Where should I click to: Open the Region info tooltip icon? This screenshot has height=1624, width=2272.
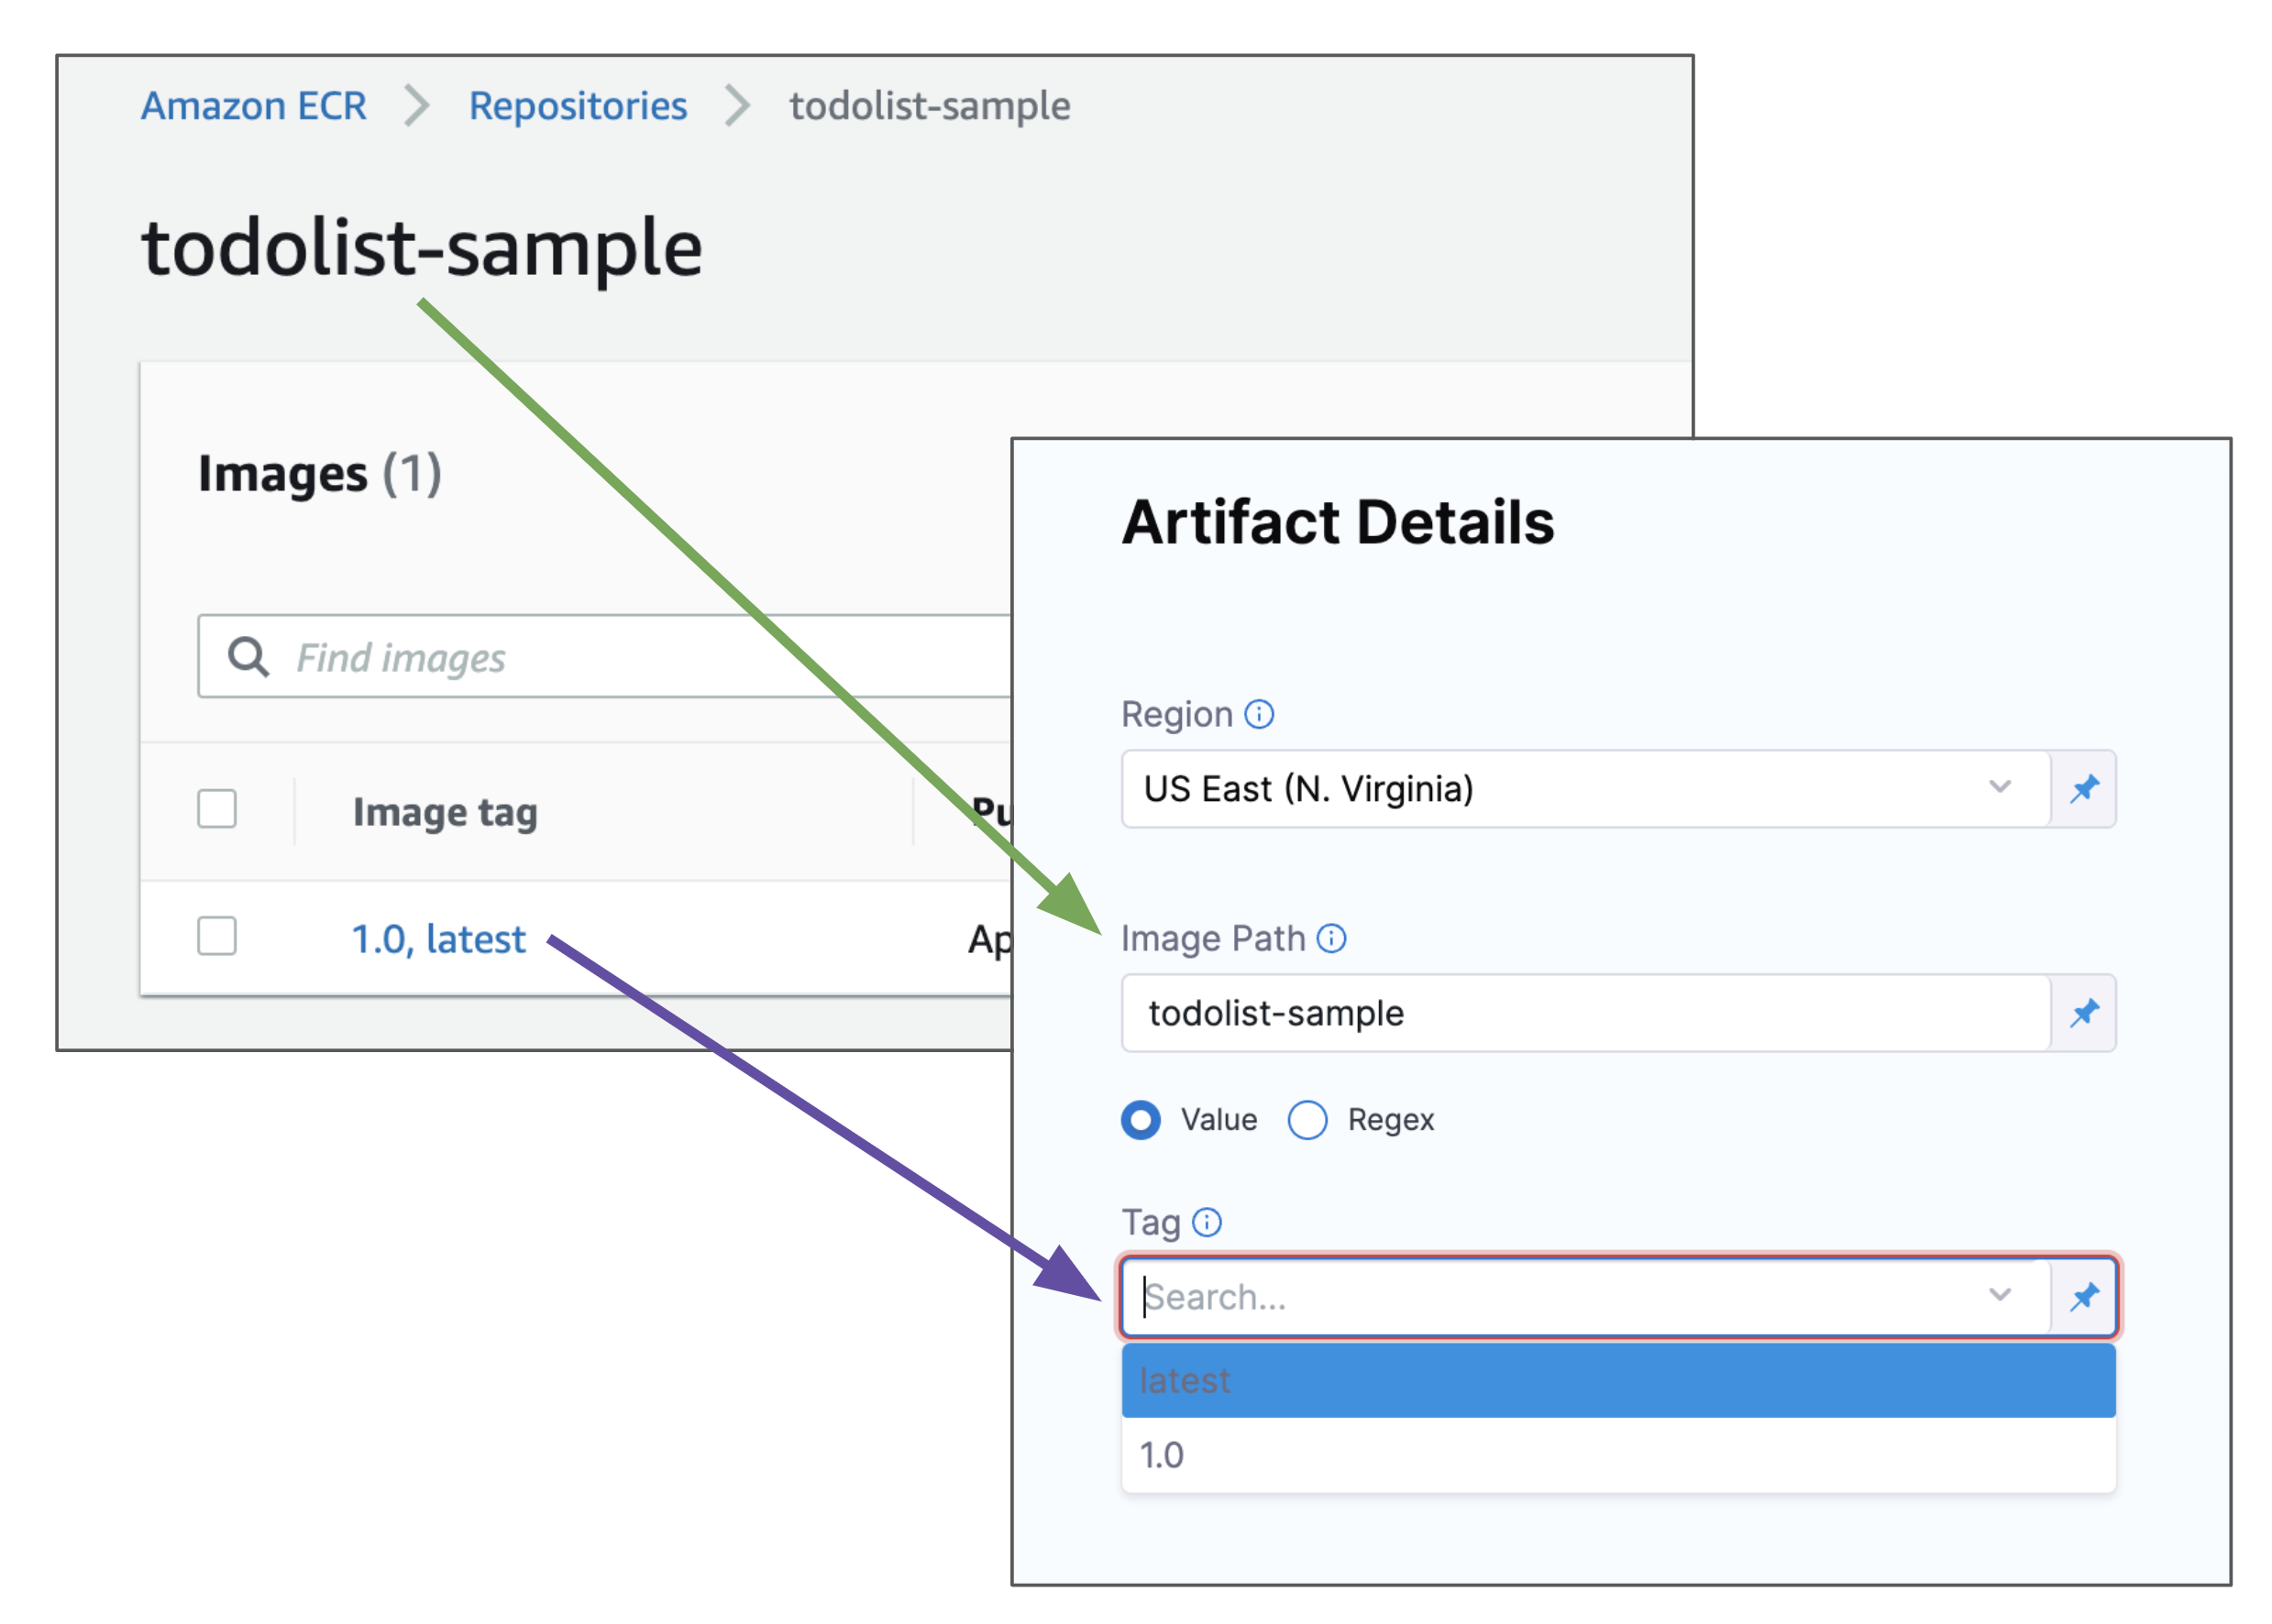(1259, 714)
